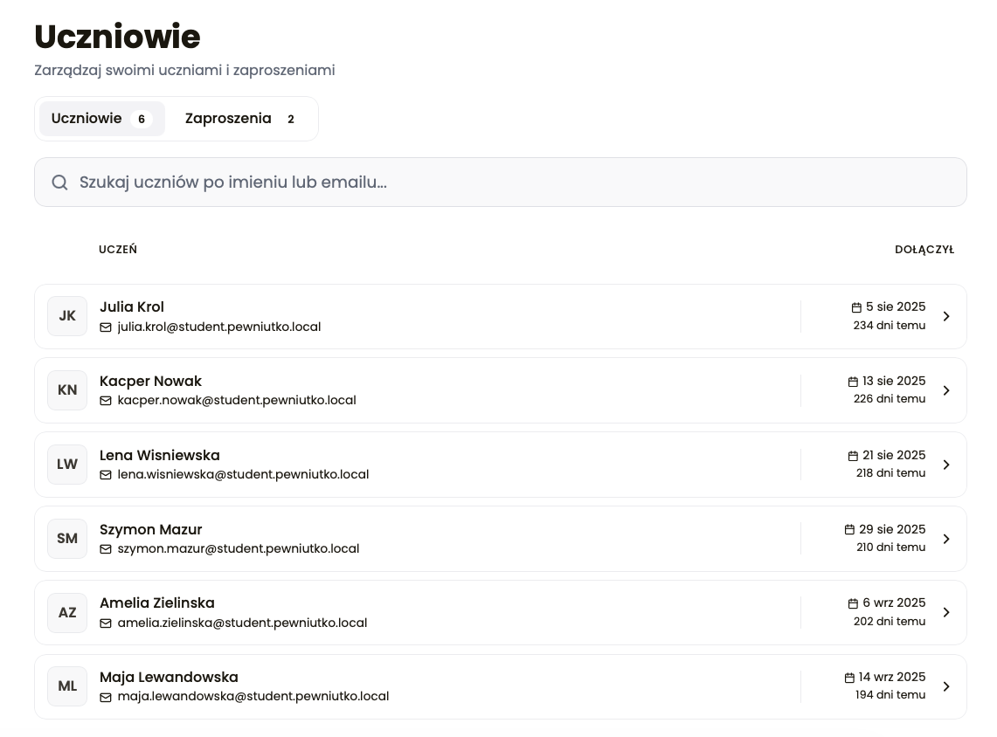Open Szymon Mazur's chevron arrow
The height and width of the screenshot is (737, 997).
pos(946,539)
